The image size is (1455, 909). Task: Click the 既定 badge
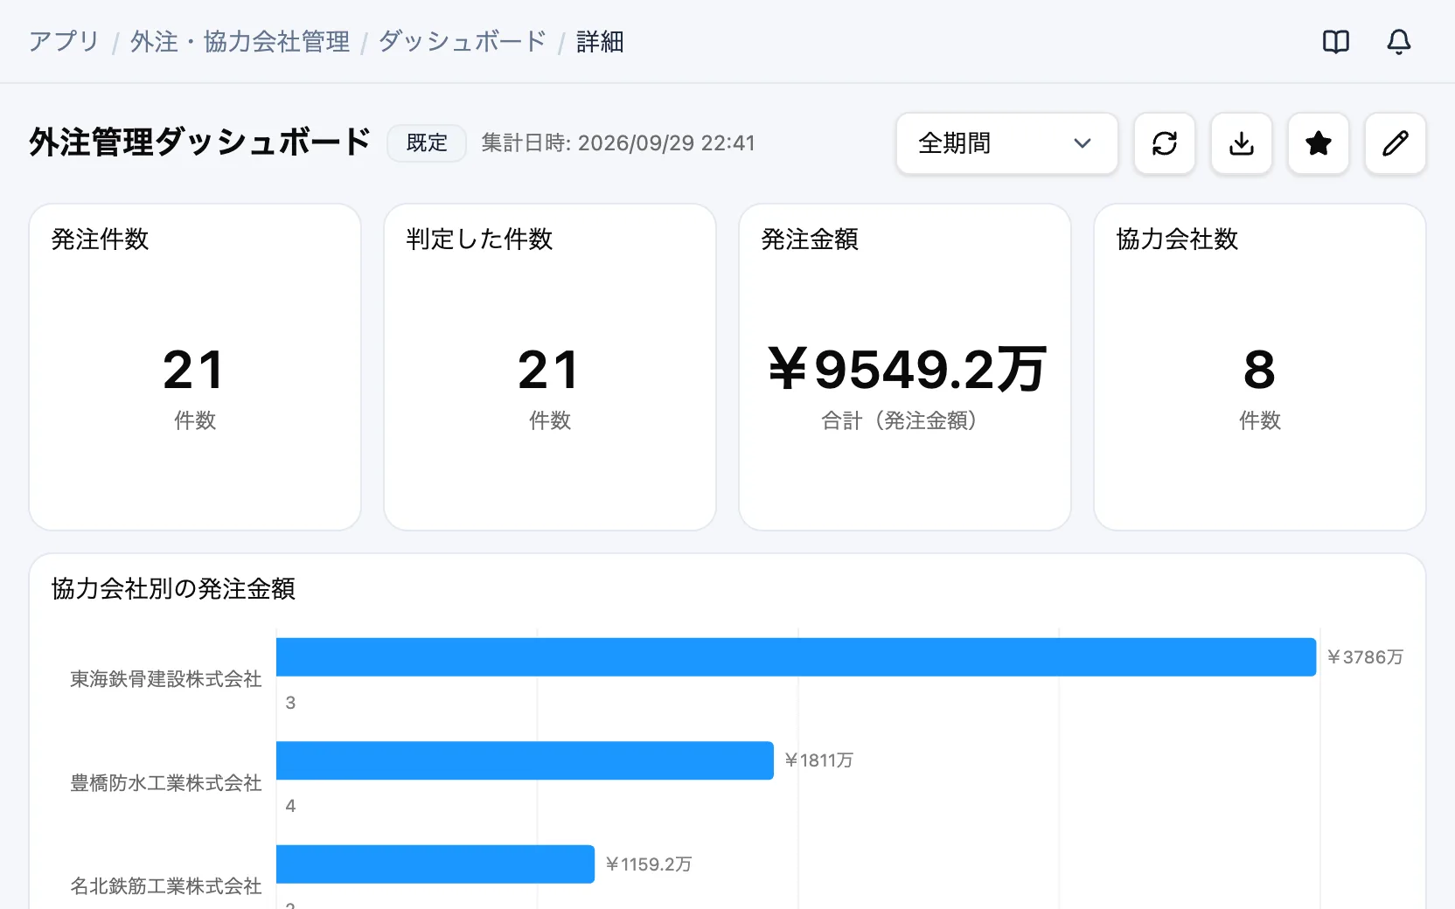[x=427, y=142]
